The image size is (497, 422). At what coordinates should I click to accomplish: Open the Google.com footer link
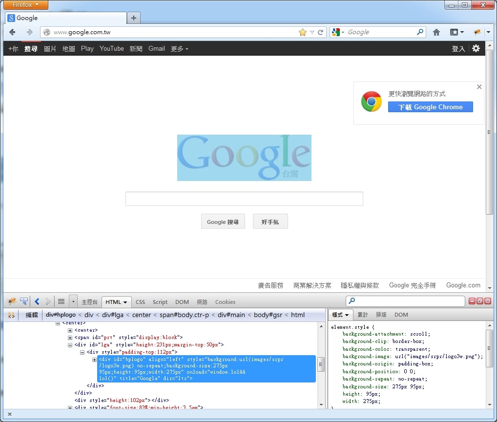[463, 285]
